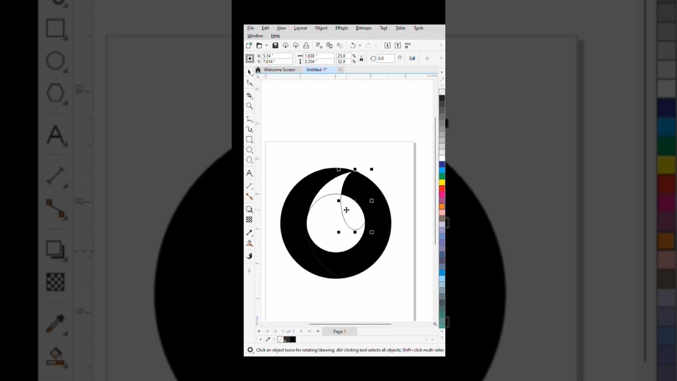Open the Effects menu
Image resolution: width=677 pixels, height=381 pixels.
coord(342,28)
